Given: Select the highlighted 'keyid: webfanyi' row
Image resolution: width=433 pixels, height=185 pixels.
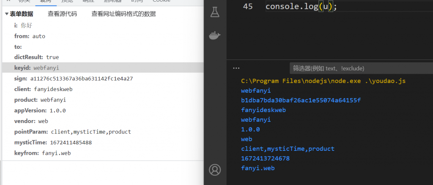Looking at the screenshot, I should pyautogui.click(x=103, y=68).
